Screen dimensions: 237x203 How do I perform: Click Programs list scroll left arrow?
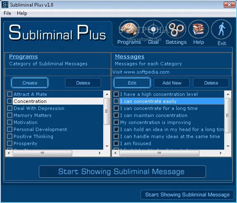(9, 153)
